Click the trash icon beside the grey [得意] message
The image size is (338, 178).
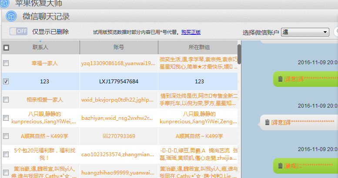[x=267, y=122]
